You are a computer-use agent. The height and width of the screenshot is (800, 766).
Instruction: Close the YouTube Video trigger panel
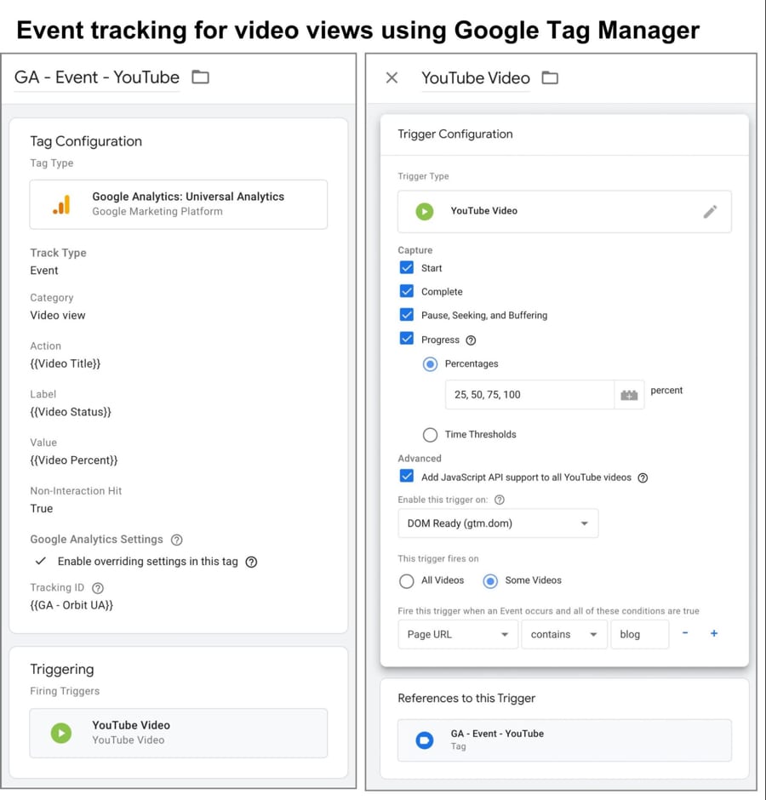392,77
